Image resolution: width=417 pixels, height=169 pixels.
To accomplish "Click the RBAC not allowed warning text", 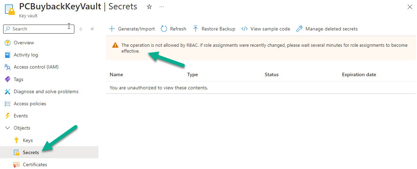I will 264,48.
